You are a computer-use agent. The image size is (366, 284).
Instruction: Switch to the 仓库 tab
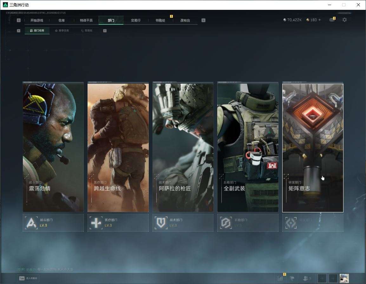pos(62,20)
